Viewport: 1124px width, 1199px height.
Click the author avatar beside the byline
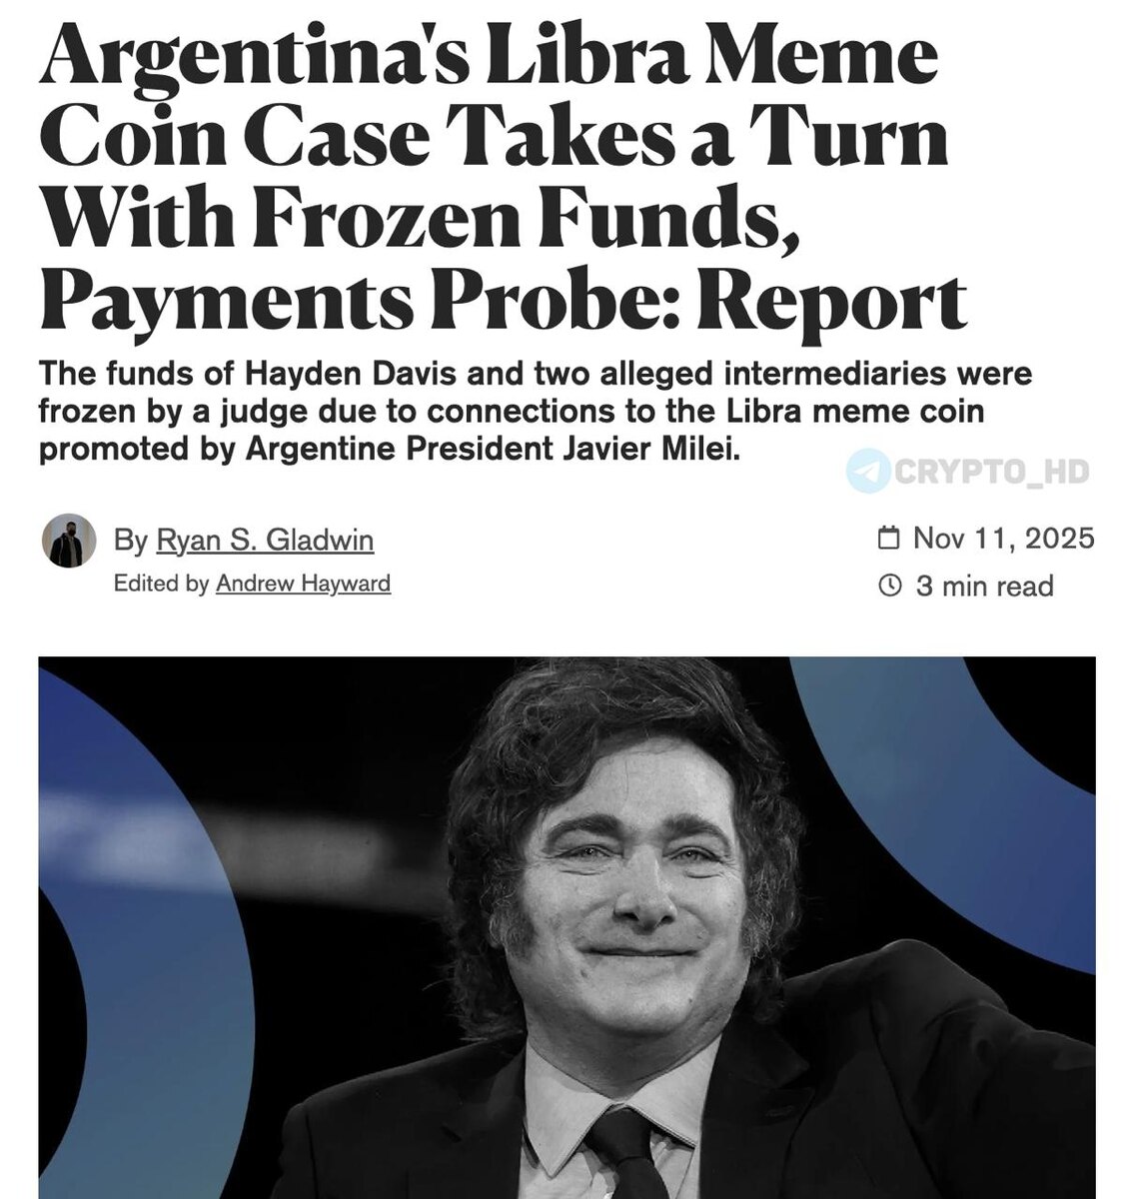(x=69, y=543)
